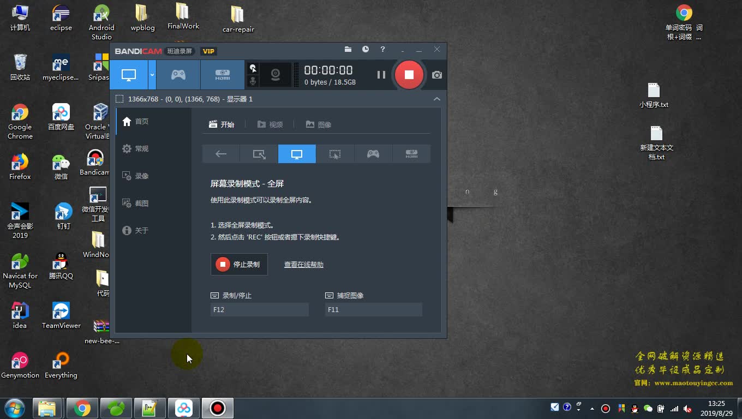Switch to the 视频 tab
Screen dimensions: 742x419
[270, 124]
